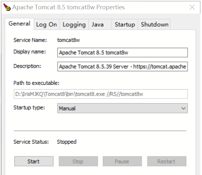This screenshot has height=175, width=202.
Task: Click the Tomcat feather icon in title bar
Action: [6, 7]
